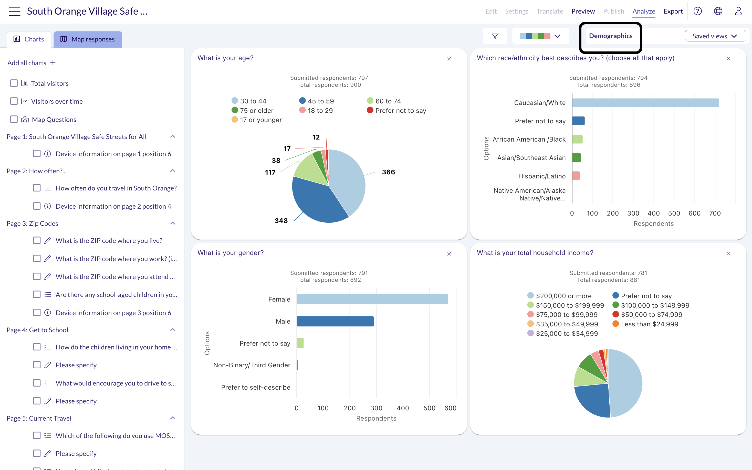This screenshot has height=470, width=752.
Task: Close the household income chart card
Action: pyautogui.click(x=728, y=254)
